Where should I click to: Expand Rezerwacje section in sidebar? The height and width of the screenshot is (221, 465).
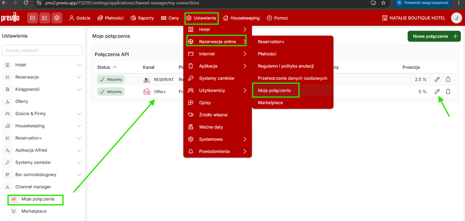coord(42,77)
